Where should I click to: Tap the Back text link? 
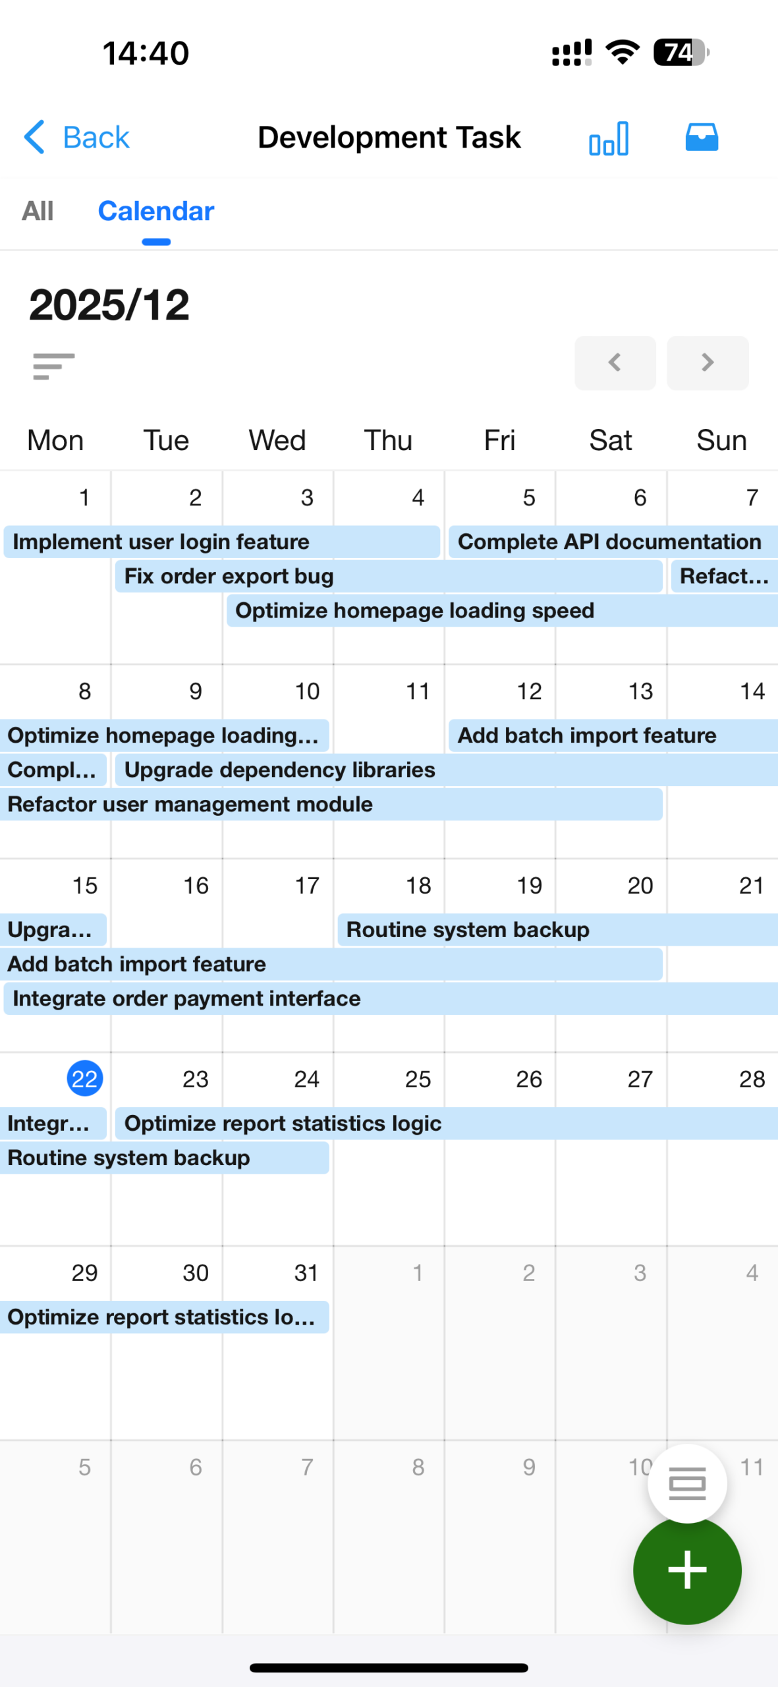96,138
